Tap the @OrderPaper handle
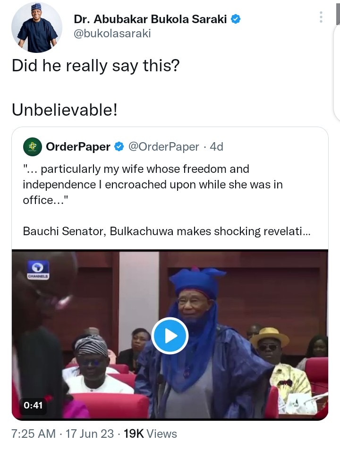The height and width of the screenshot is (451, 340). tap(163, 147)
